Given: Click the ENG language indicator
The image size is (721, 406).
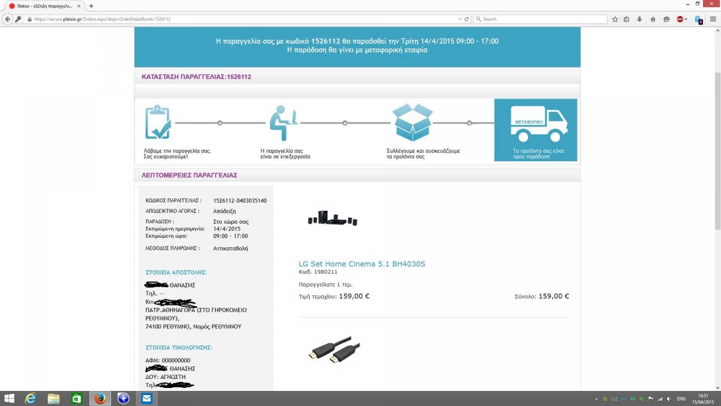Looking at the screenshot, I should click(x=681, y=399).
